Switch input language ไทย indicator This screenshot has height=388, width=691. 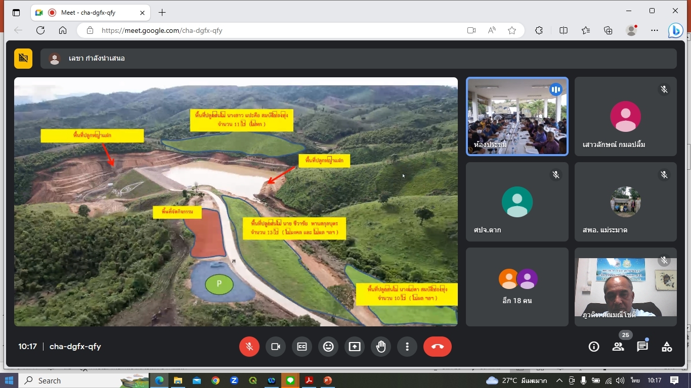click(635, 380)
